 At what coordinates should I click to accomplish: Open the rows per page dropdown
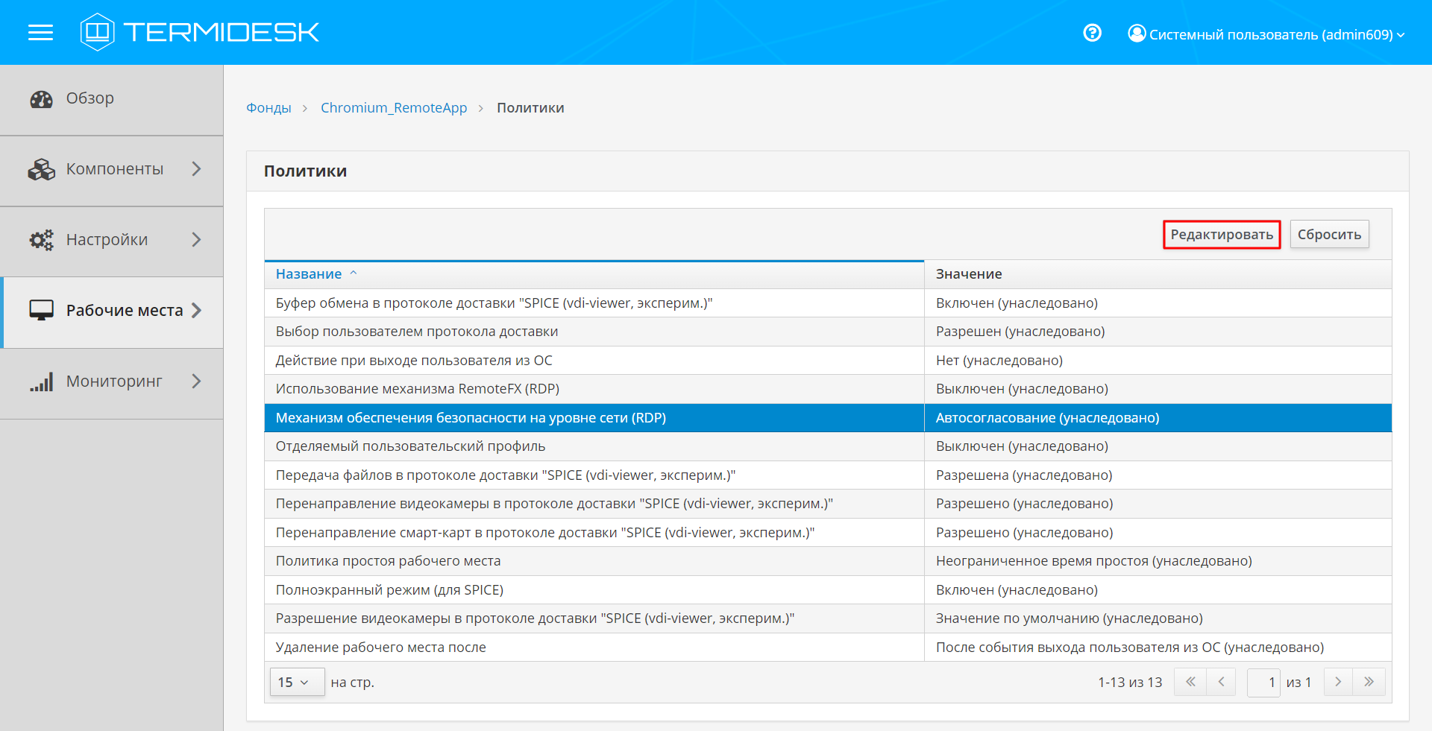(295, 682)
